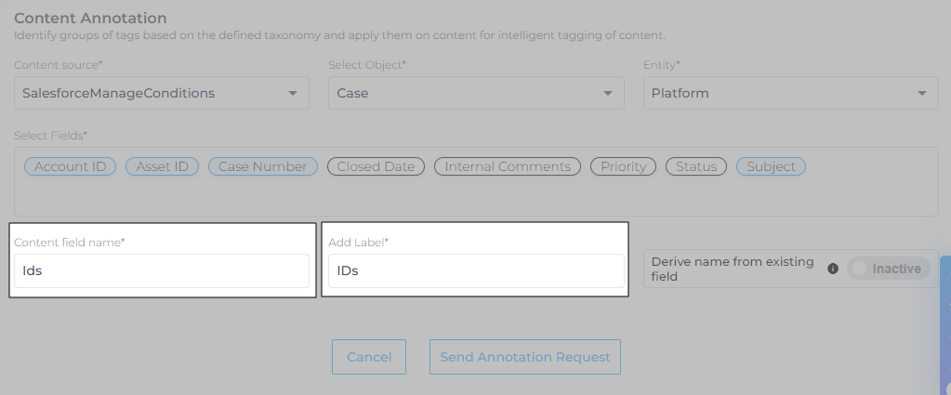Click the Entity dropdown arrow
Viewport: 951px width, 395px height.
click(x=921, y=93)
